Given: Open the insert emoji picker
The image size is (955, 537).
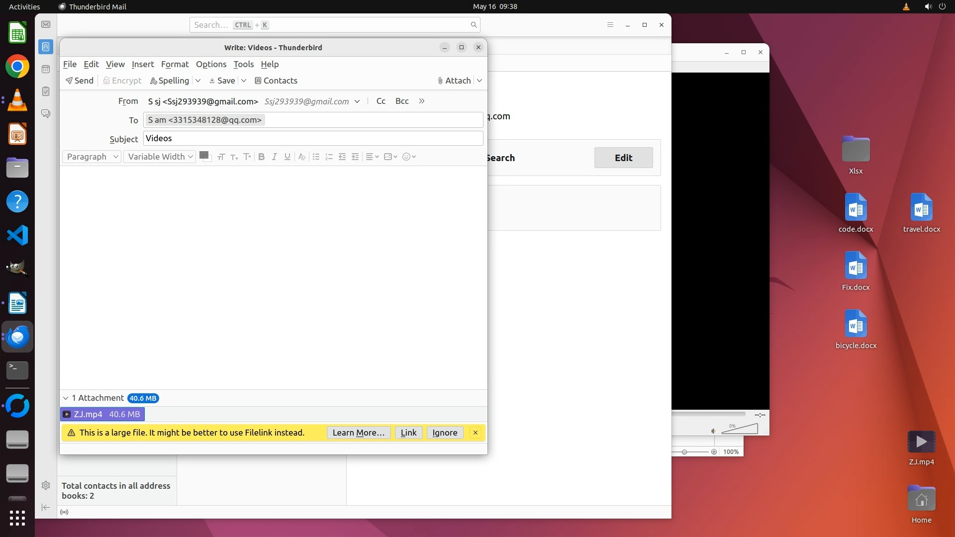Looking at the screenshot, I should click(408, 157).
